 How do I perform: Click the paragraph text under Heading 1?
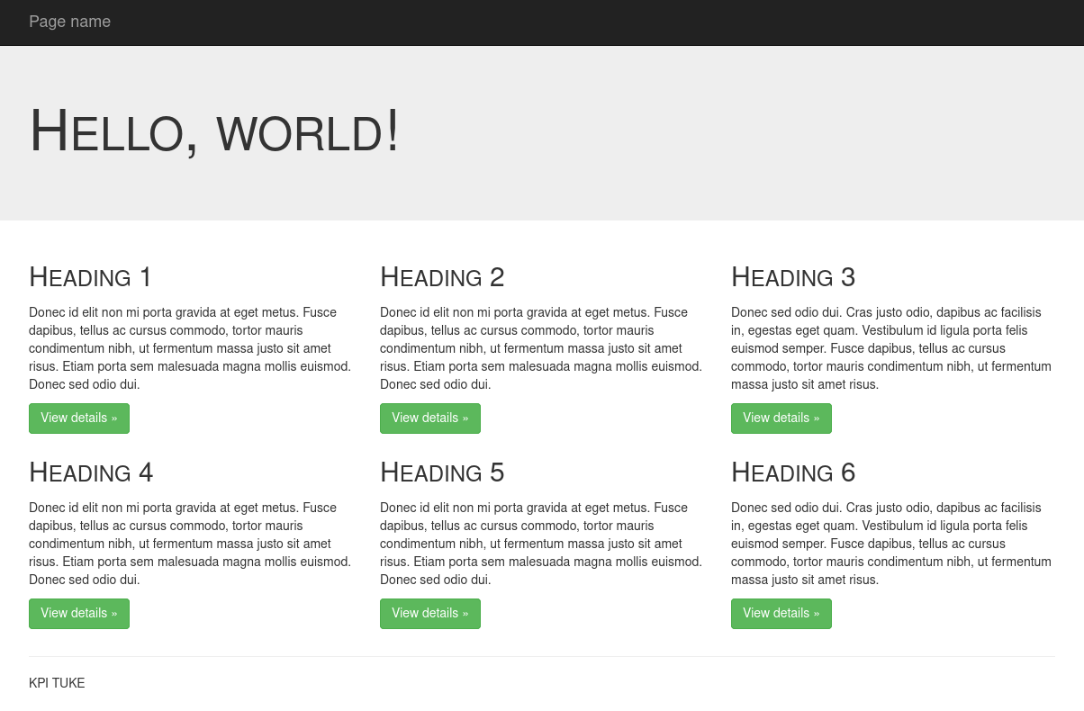pyautogui.click(x=190, y=348)
